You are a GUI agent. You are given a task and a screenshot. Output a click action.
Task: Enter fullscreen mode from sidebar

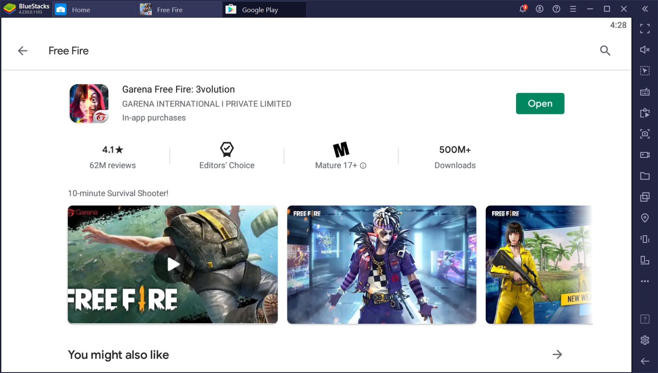pos(645,29)
